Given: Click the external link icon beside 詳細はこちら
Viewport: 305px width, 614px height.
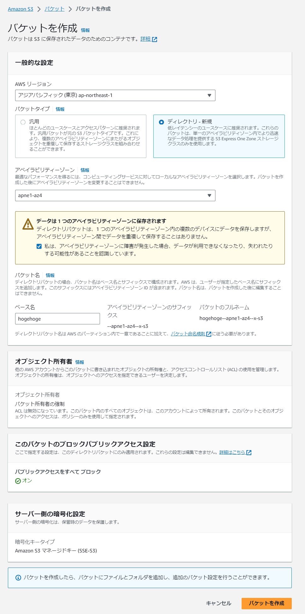Looking at the screenshot, I should [249, 453].
